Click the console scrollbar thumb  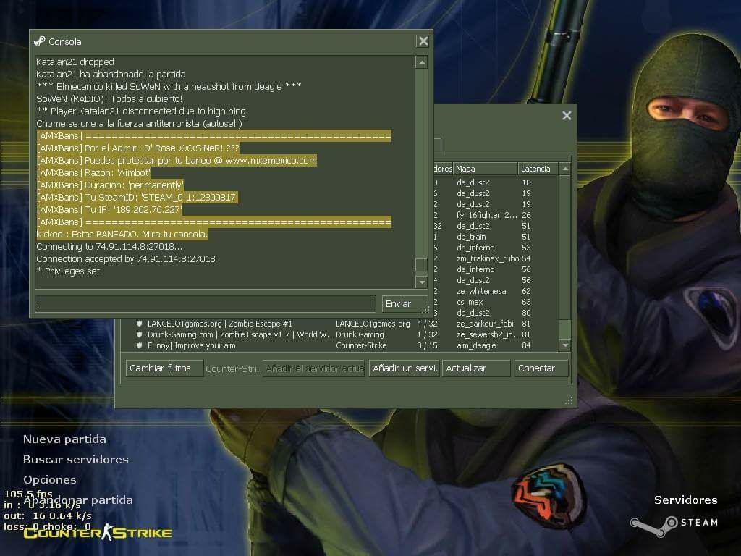pos(421,264)
